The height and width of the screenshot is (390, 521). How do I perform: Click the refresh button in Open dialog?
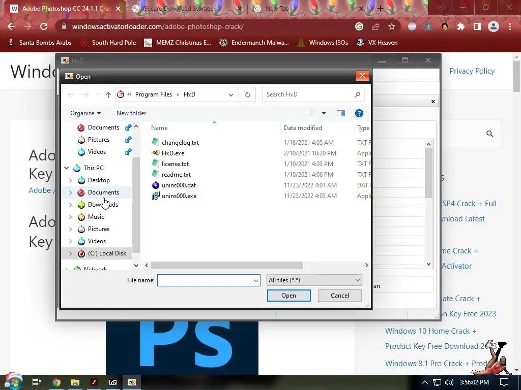coord(248,94)
